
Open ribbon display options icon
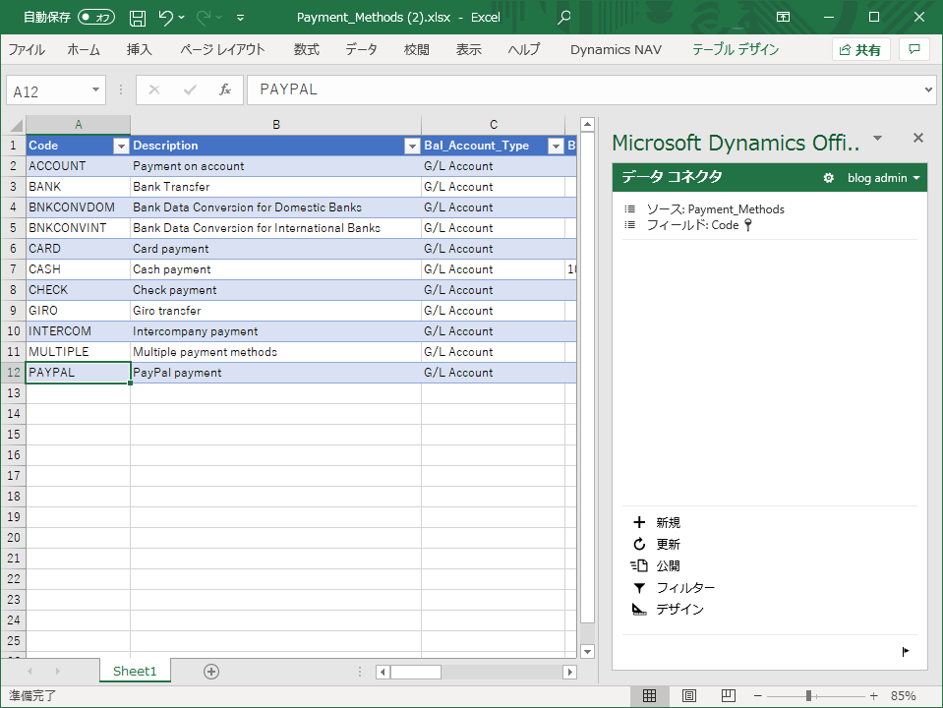(783, 17)
